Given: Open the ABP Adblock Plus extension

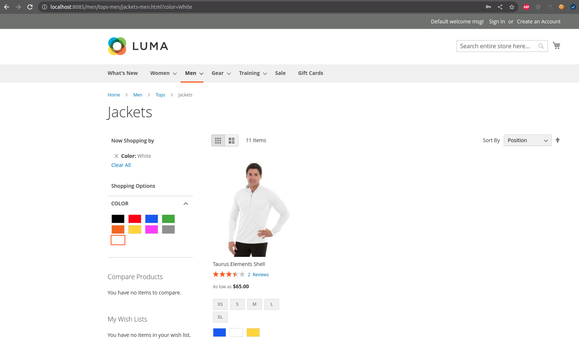Looking at the screenshot, I should pyautogui.click(x=526, y=7).
